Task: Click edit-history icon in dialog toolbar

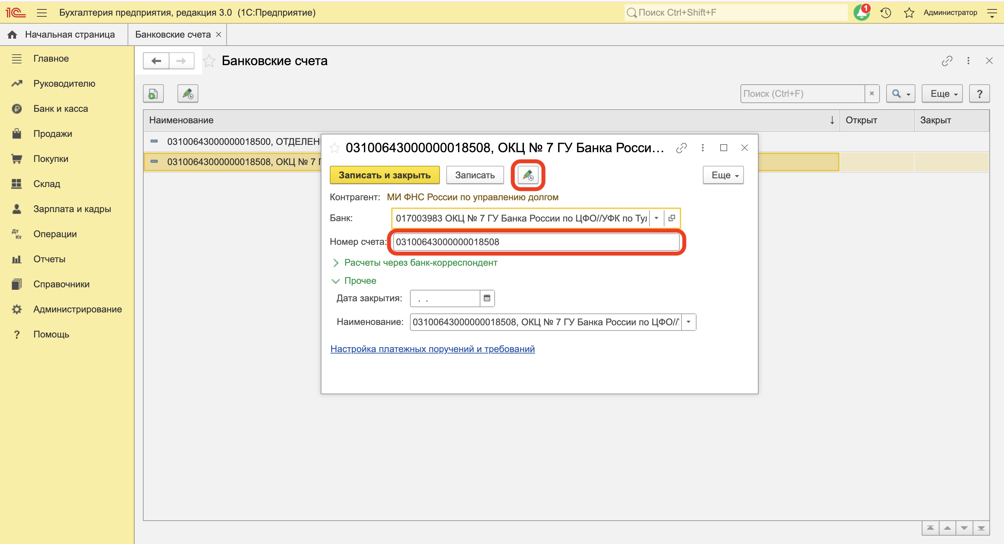Action: pos(528,175)
